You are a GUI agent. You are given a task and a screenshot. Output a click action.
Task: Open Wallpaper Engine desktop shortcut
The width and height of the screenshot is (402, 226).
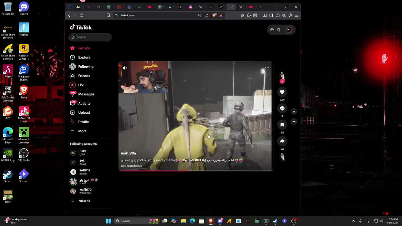coord(24,73)
